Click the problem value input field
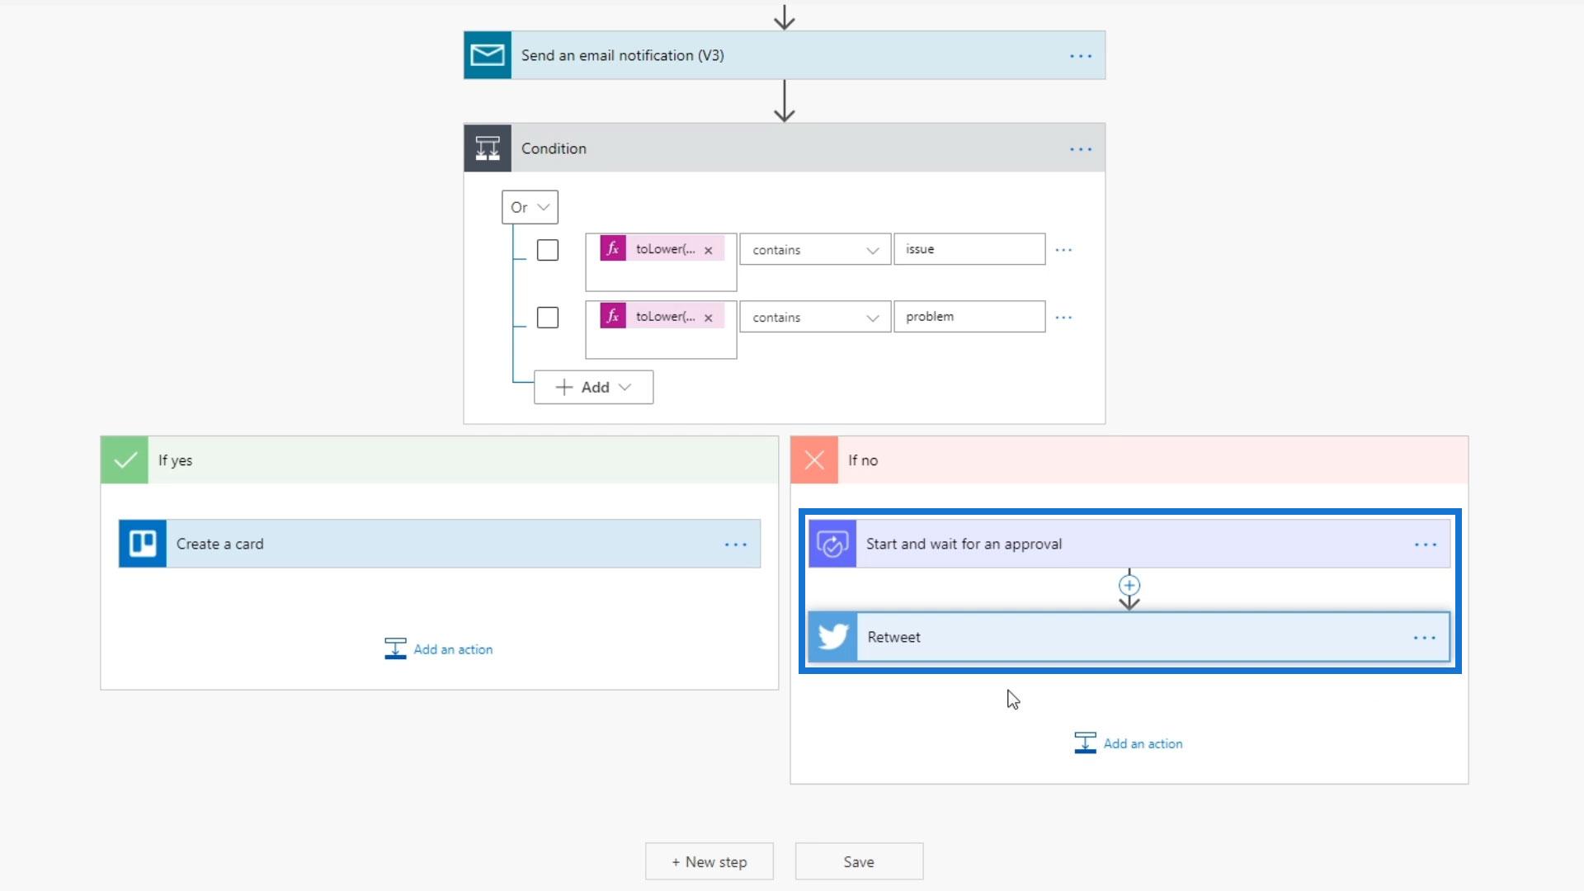 click(x=969, y=317)
